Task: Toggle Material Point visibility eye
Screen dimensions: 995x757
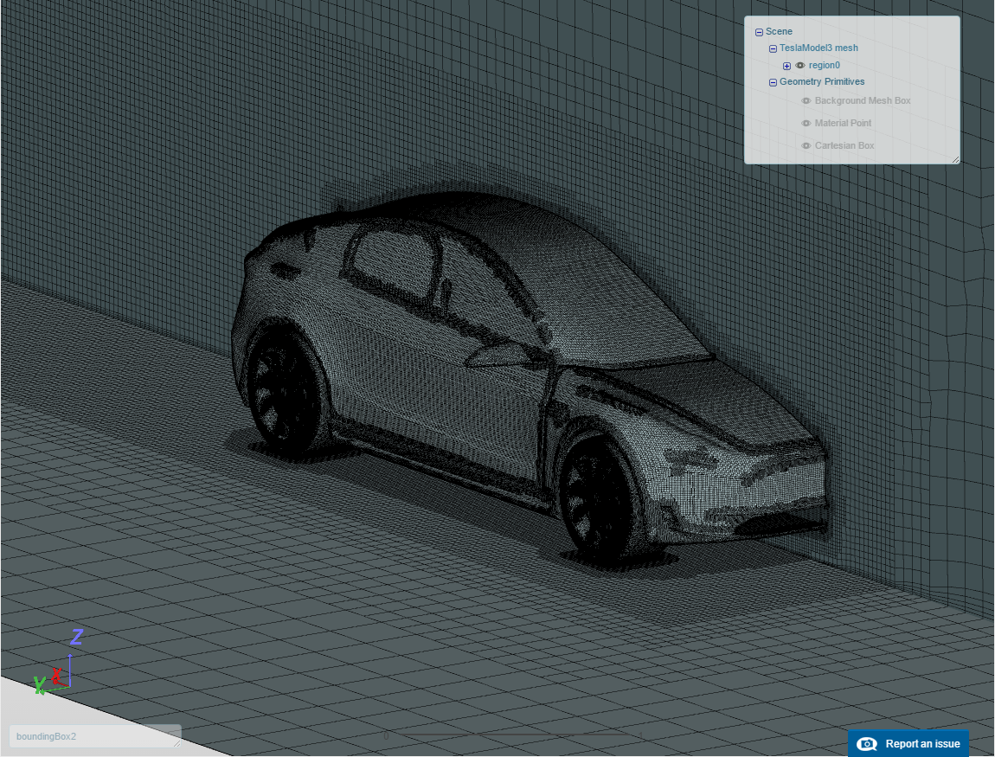Action: point(806,123)
